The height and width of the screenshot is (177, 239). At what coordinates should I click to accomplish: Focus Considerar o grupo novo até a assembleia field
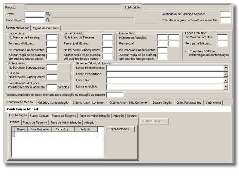tap(225, 20)
